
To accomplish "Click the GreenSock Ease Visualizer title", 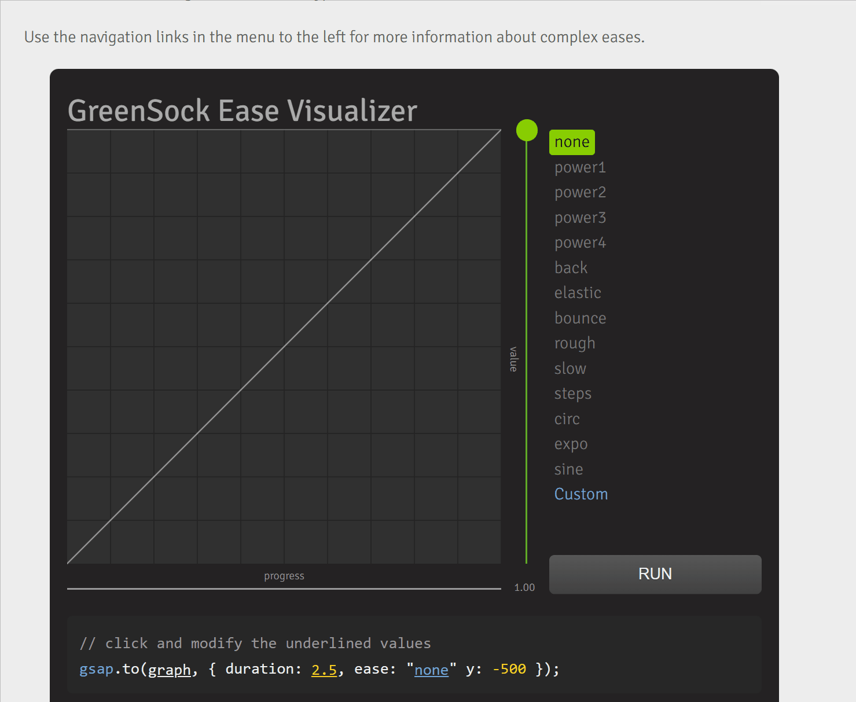I will pyautogui.click(x=243, y=111).
